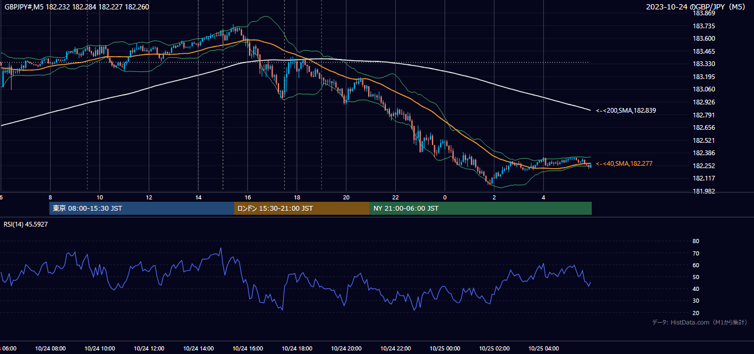Click the hour 2 tick on price chart
The image size is (754, 354).
pos(494,198)
